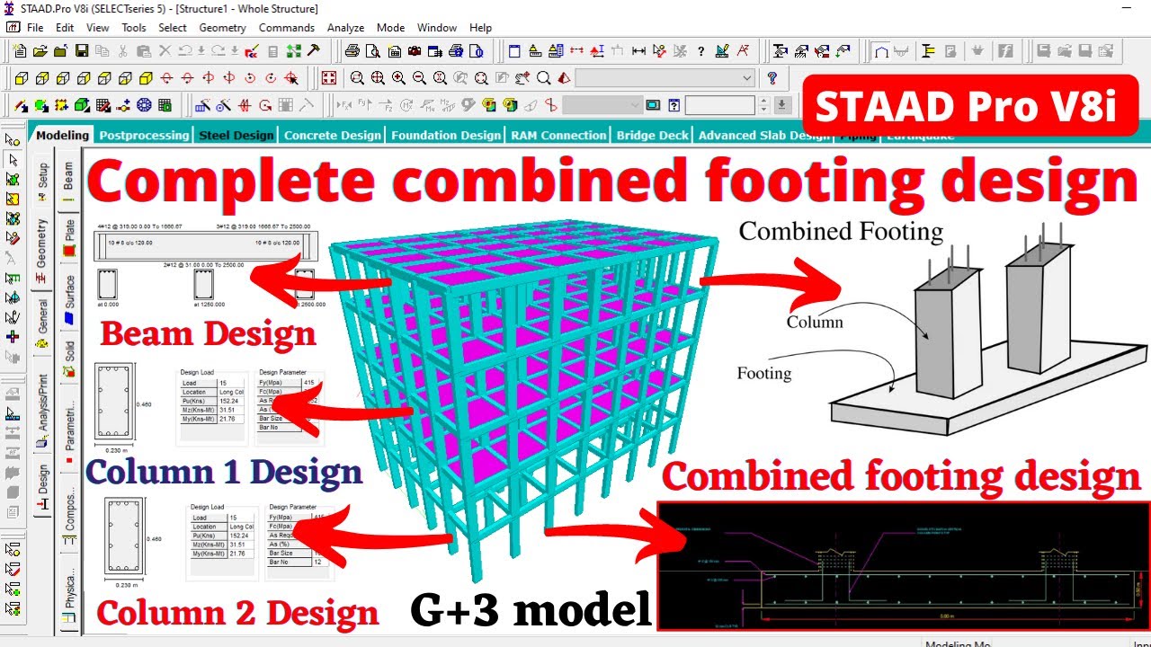Click the green cube generate icon
This screenshot has height=647, width=1151.
[x=82, y=105]
